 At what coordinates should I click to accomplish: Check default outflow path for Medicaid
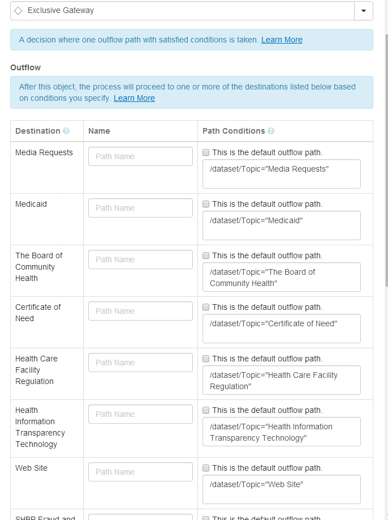click(206, 204)
